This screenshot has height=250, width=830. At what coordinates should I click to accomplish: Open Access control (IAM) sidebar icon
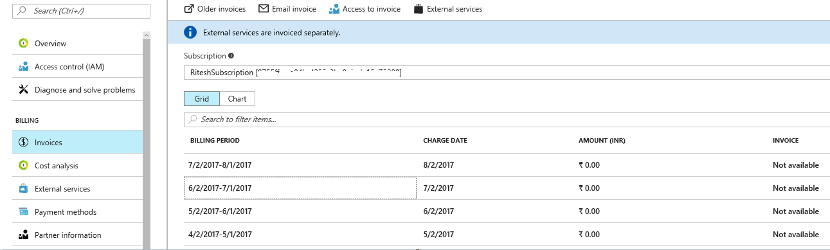click(x=23, y=67)
